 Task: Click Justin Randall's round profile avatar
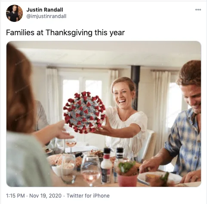tap(14, 13)
